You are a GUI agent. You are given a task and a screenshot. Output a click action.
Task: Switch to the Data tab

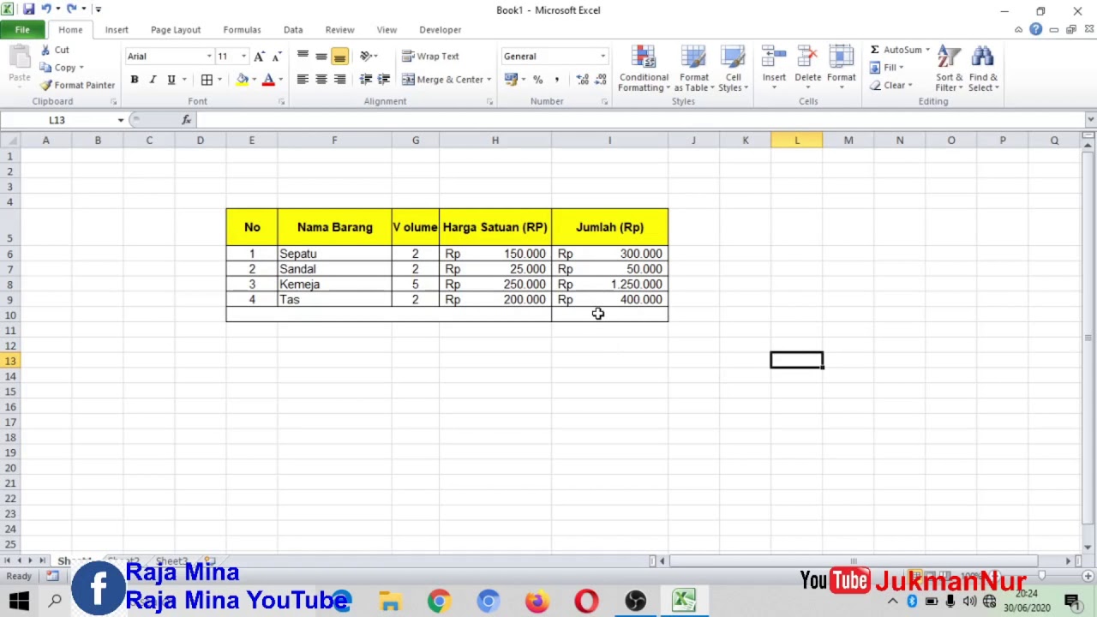293,30
